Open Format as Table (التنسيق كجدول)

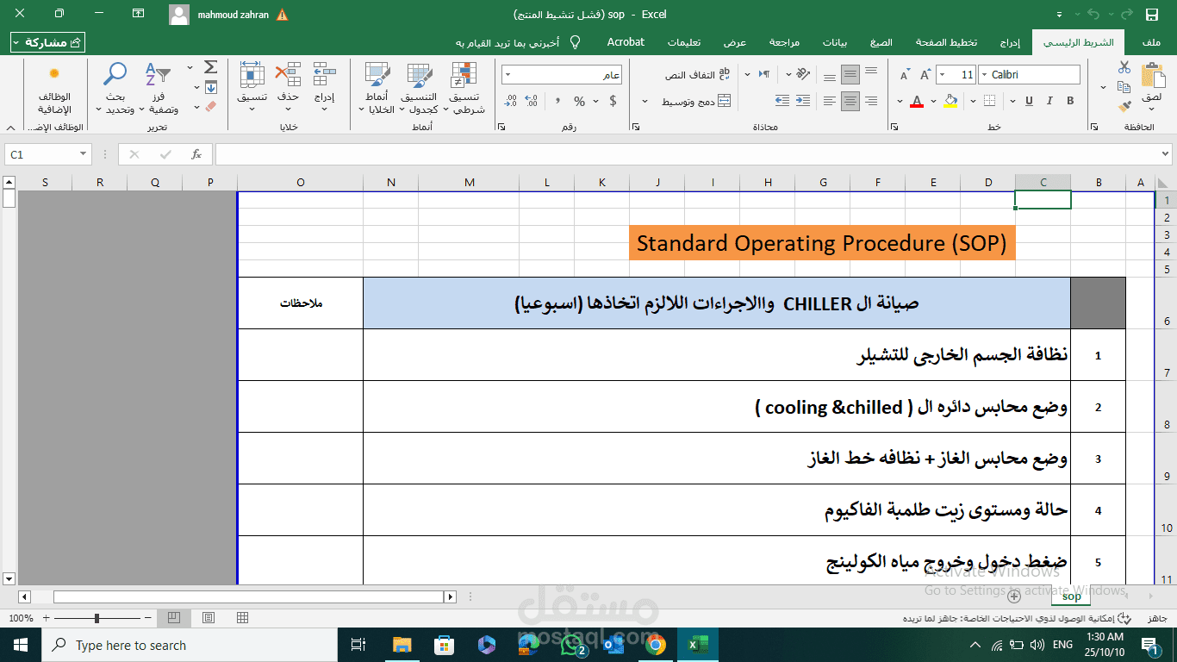pos(420,88)
